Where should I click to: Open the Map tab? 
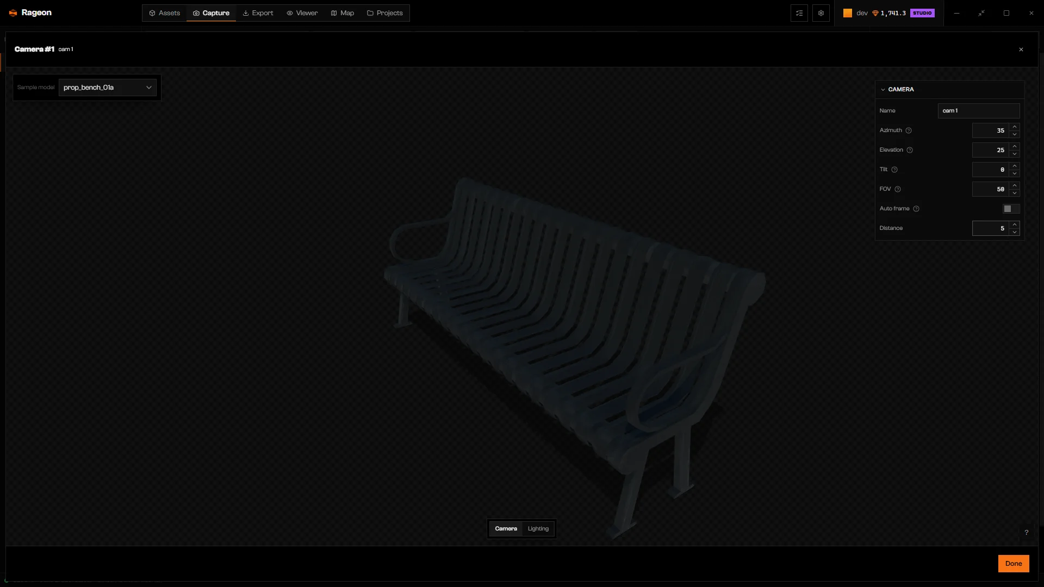342,13
